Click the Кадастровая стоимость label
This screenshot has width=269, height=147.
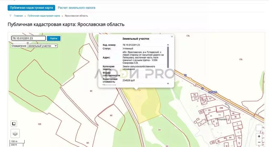110,80
